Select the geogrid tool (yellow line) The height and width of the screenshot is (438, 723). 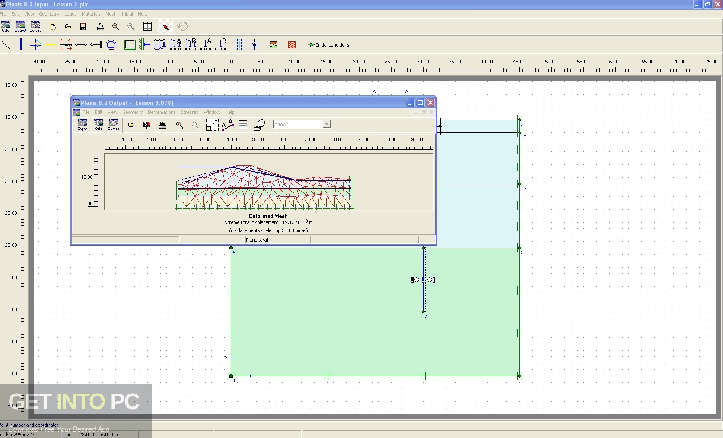point(51,44)
